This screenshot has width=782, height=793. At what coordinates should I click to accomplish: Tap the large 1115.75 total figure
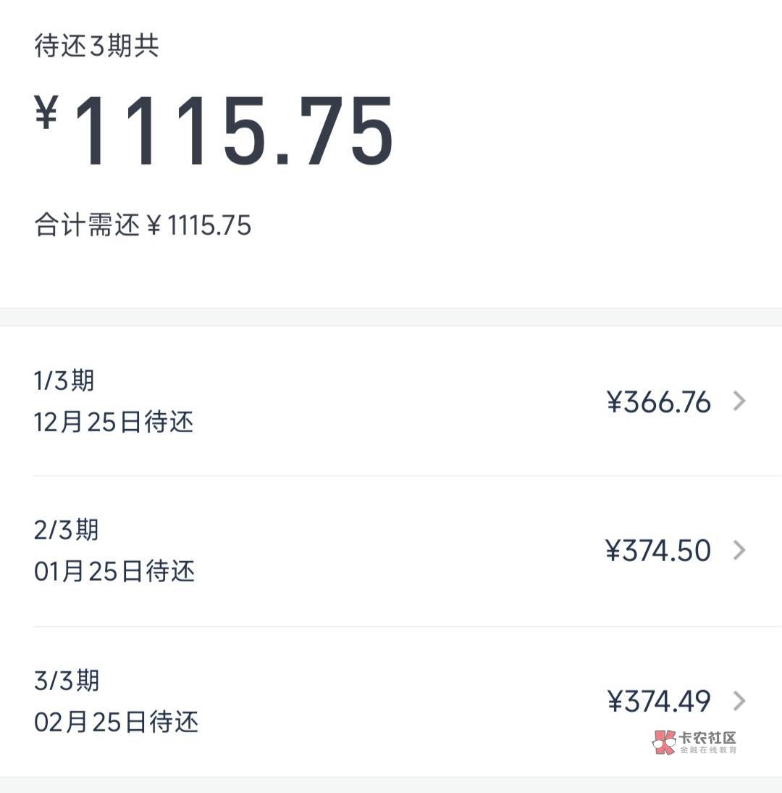233,133
